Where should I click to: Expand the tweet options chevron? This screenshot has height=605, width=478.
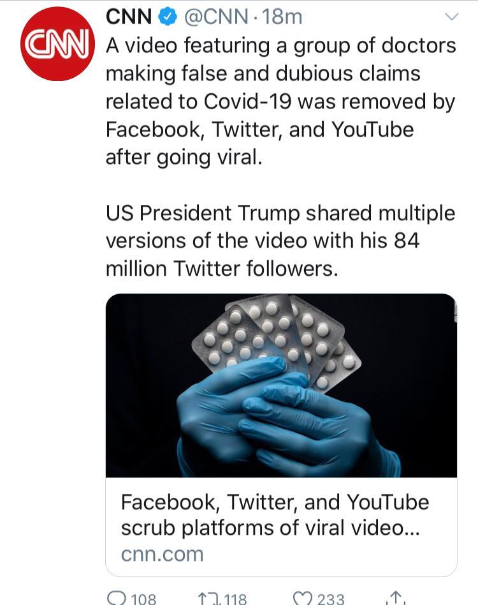coord(451,17)
